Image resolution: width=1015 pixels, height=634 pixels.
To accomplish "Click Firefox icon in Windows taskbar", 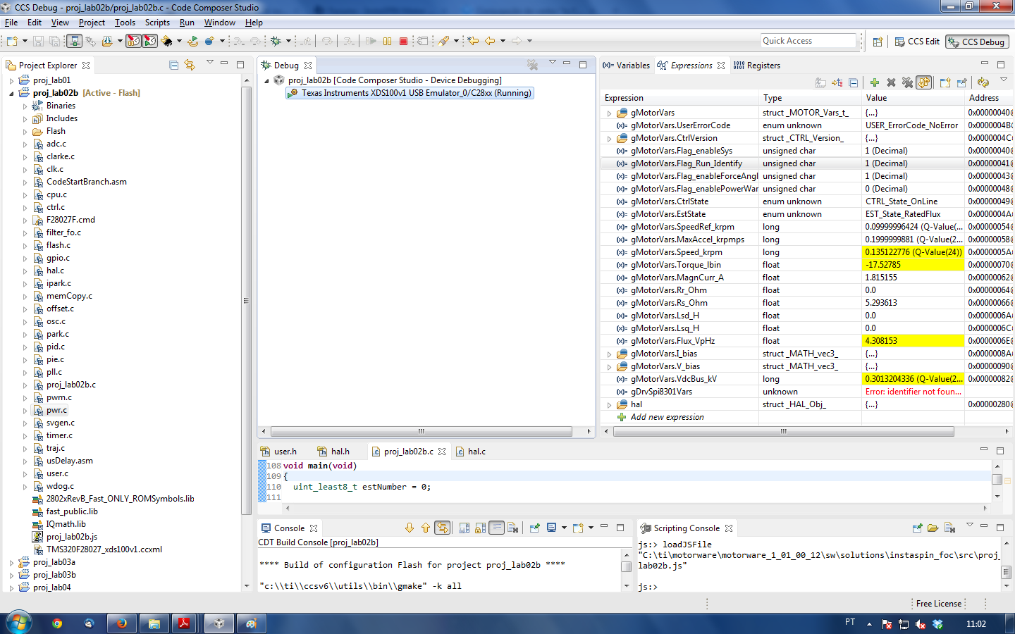I will (121, 623).
